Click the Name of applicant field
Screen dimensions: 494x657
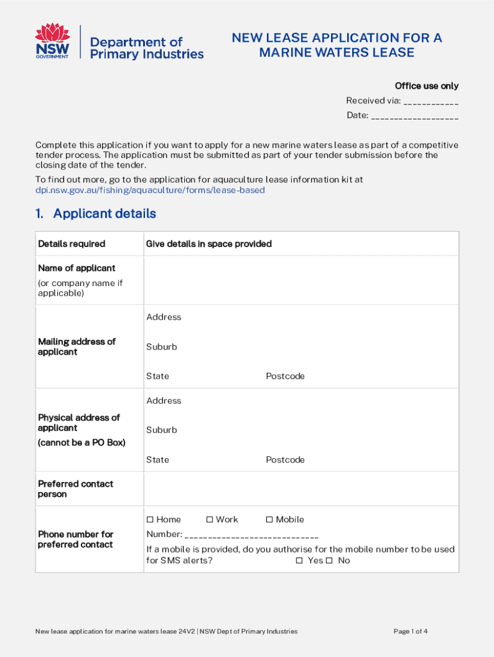[300, 280]
